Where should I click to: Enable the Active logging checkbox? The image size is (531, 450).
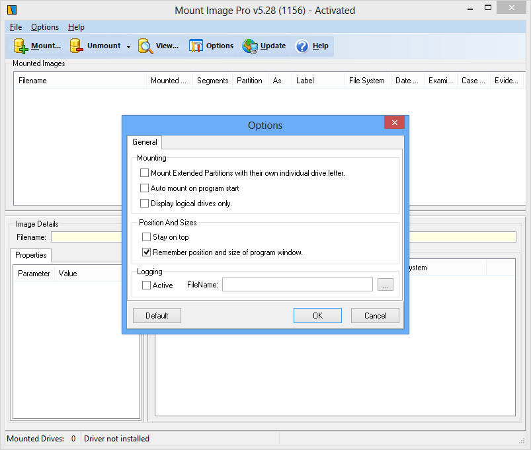coord(146,285)
